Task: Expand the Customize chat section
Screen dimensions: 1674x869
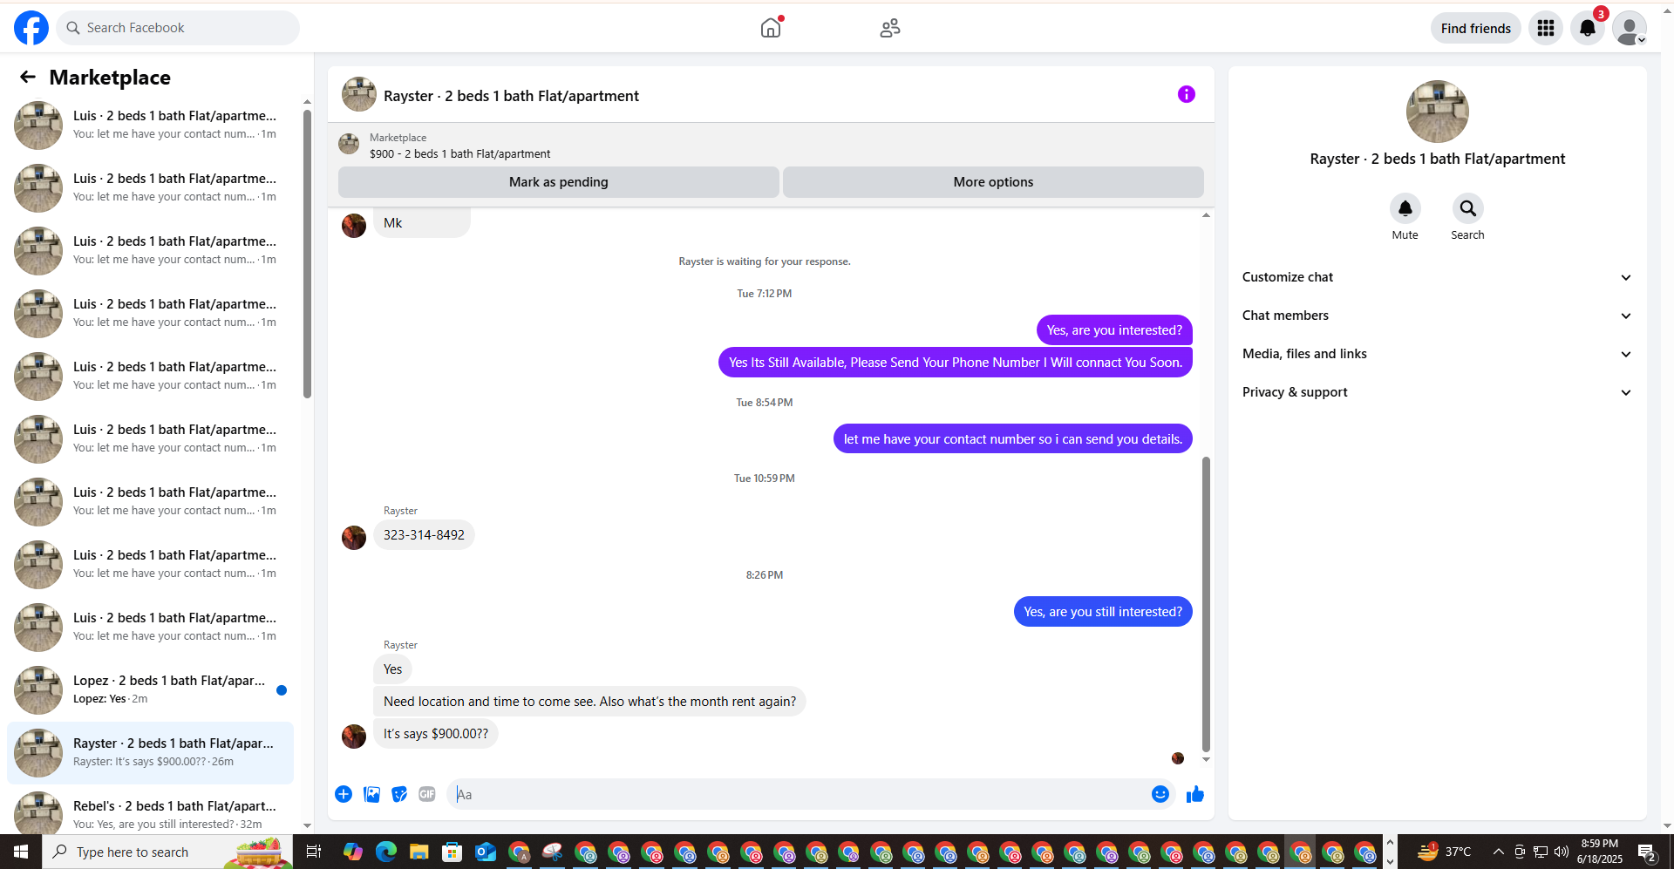Action: point(1437,277)
